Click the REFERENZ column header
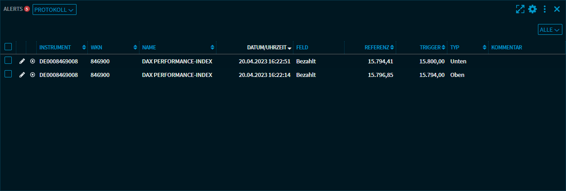This screenshot has height=191, width=566. (x=377, y=48)
